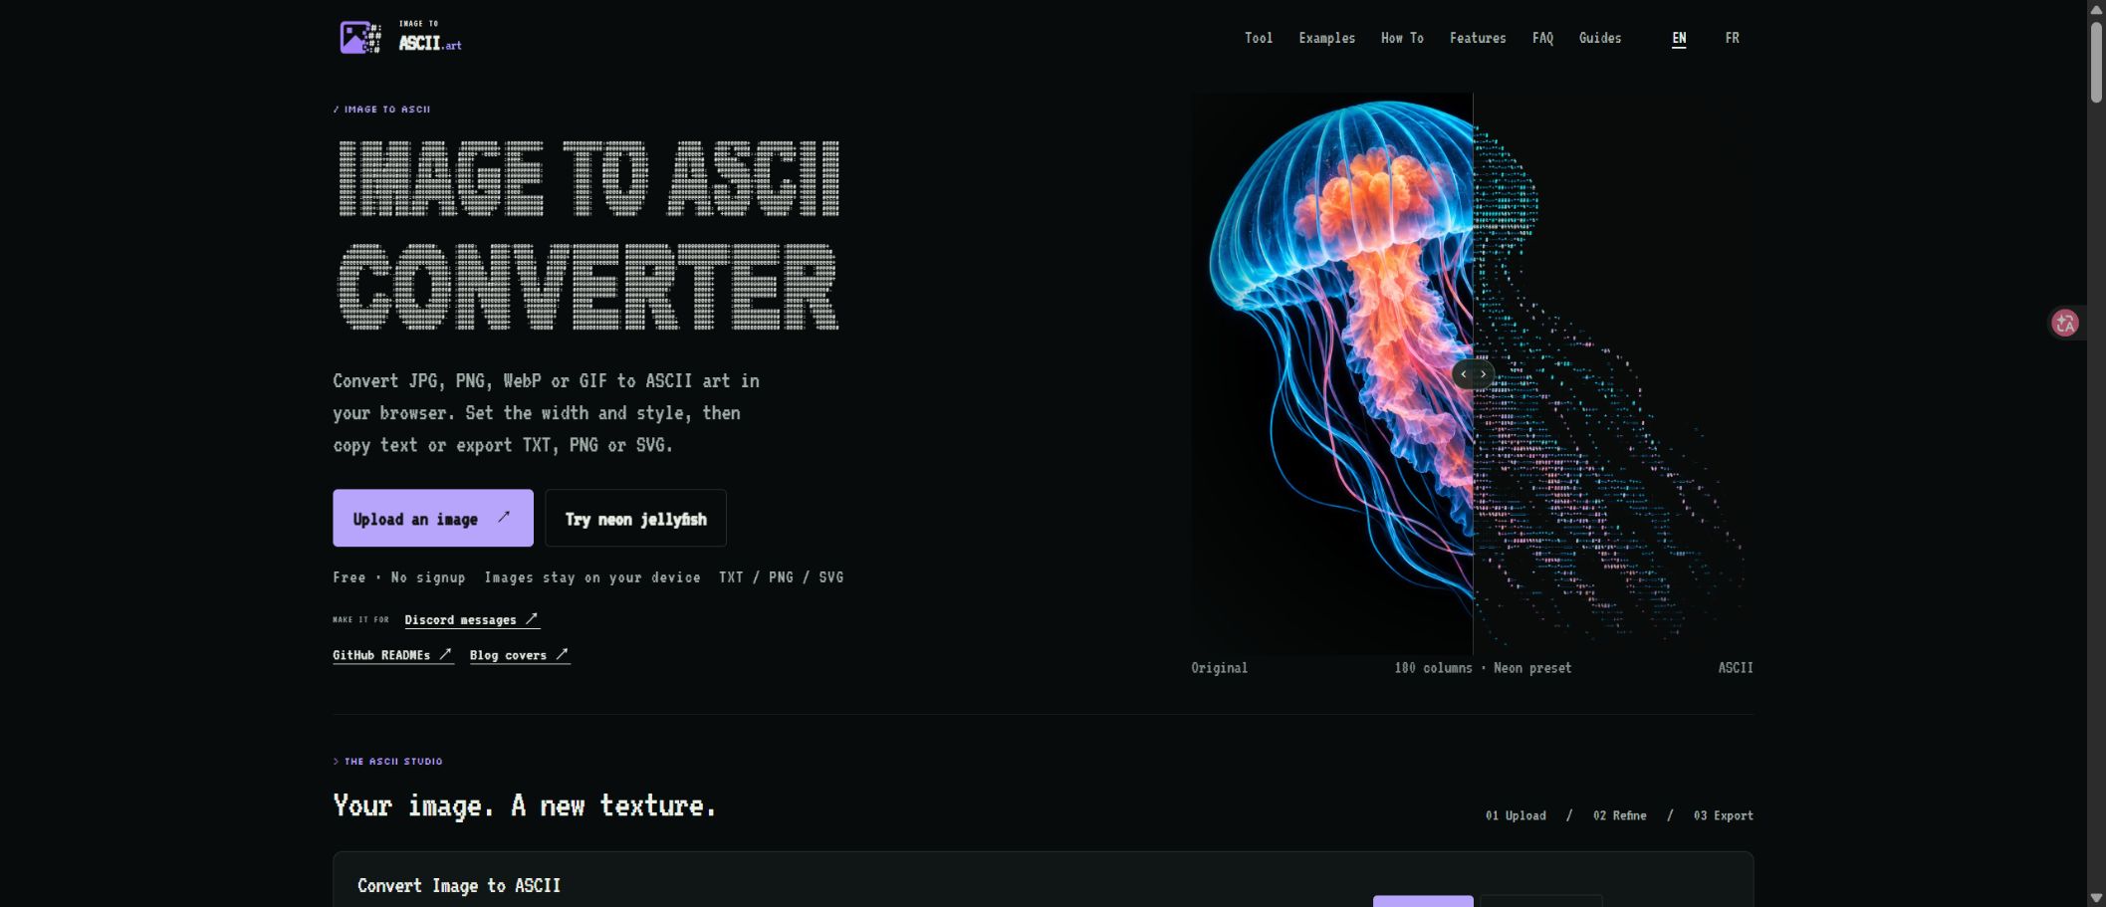
Task: Open the Discord messages link
Action: (x=471, y=619)
